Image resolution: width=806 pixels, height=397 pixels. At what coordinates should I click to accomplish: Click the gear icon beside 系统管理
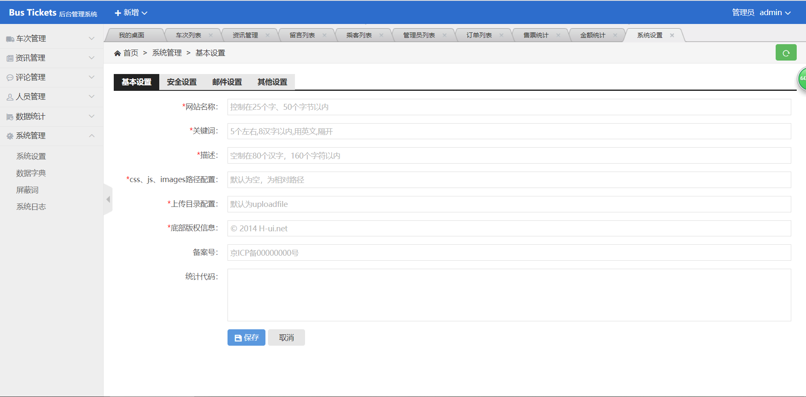click(10, 136)
